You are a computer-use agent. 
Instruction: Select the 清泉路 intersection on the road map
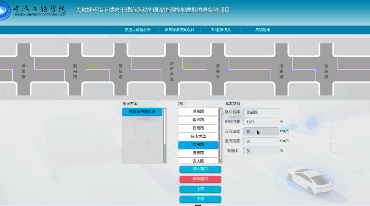pos(24,70)
